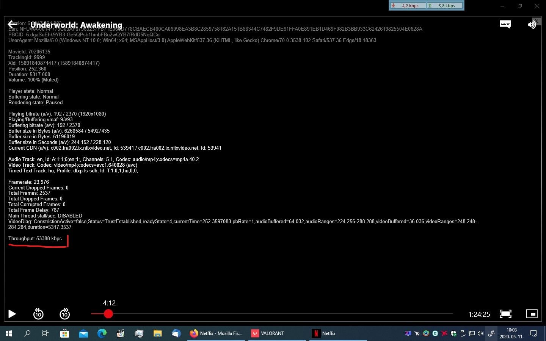The image size is (546, 341).
Task: Open Media Player Classic from the taskbar
Action: click(121, 333)
